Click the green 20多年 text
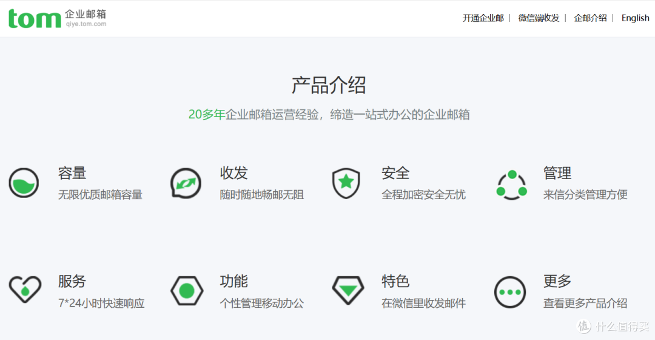The image size is (655, 340). click(207, 115)
